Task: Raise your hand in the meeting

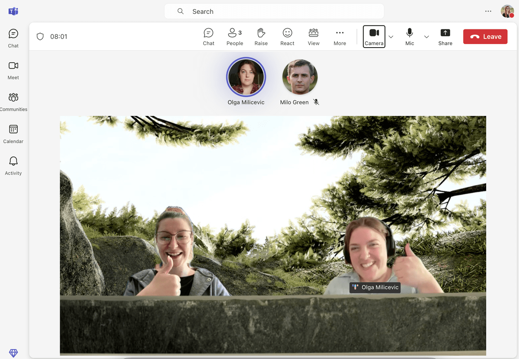Action: 261,37
